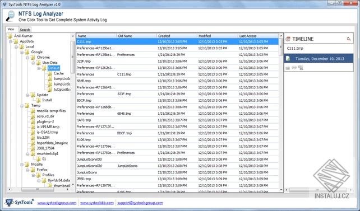Select the 323F.tmp file row
360x211 pixels.
[177, 61]
